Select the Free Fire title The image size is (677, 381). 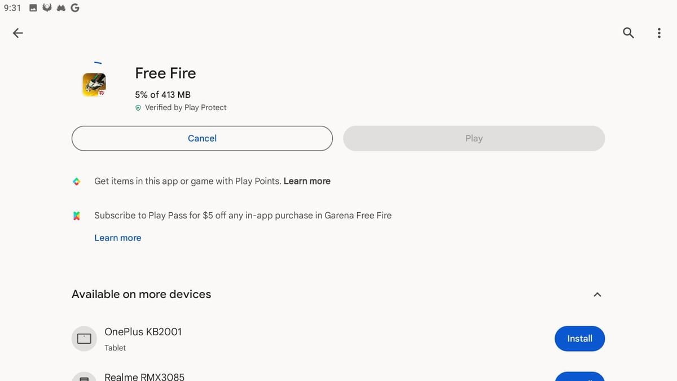[x=165, y=73]
